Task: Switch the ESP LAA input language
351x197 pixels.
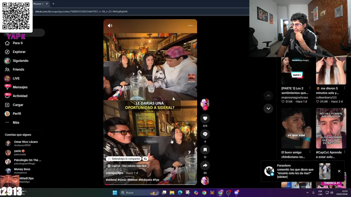Action: tap(320, 193)
